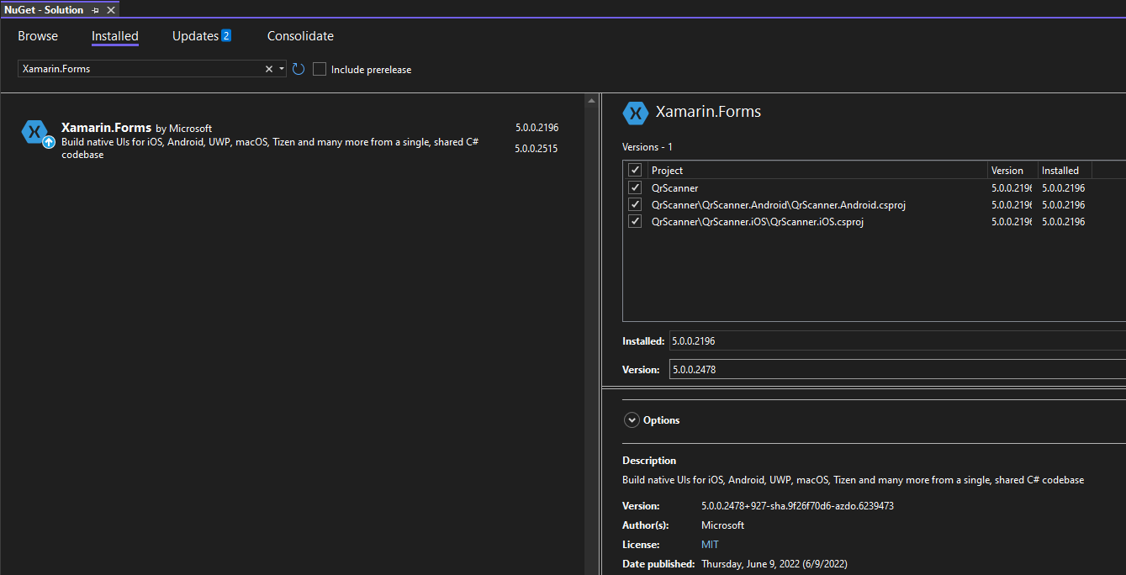Expand the Options section
This screenshot has width=1126, height=575.
[x=632, y=420]
